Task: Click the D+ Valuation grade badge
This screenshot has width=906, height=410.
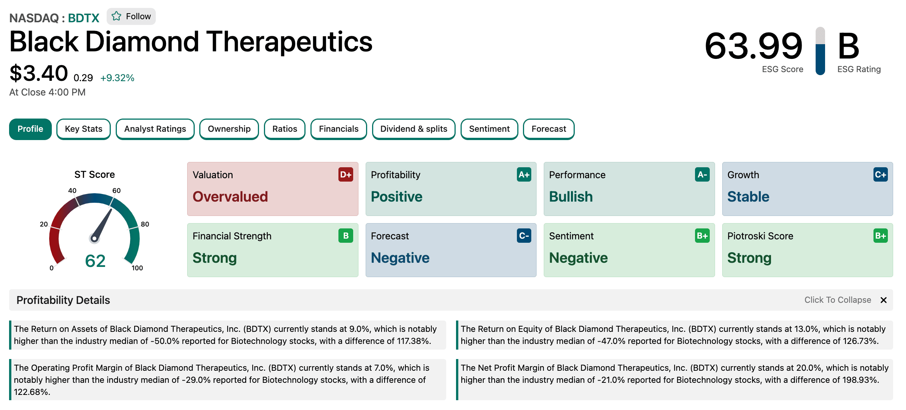Action: [x=346, y=174]
